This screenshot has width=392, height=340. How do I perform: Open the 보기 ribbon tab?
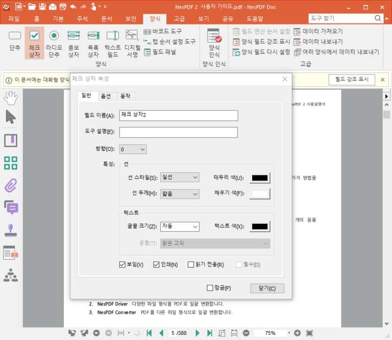203,19
